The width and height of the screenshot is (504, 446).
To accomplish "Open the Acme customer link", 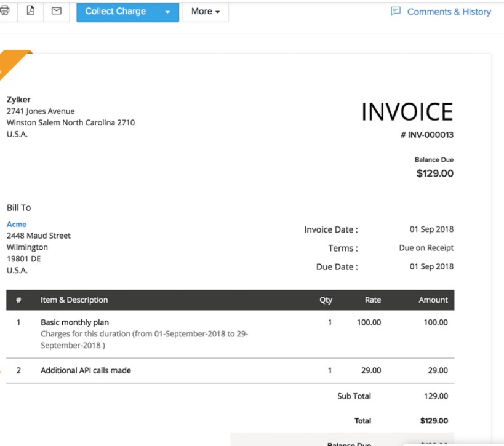I will pyautogui.click(x=17, y=225).
